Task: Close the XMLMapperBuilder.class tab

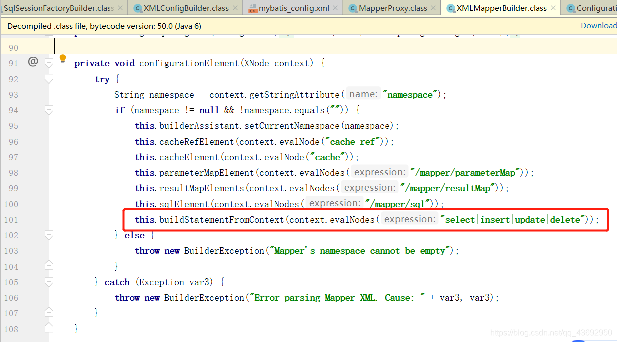Action: [553, 8]
